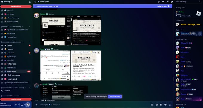Open Zeno's avatar in member list
The height and width of the screenshot is (108, 203).
[178, 99]
